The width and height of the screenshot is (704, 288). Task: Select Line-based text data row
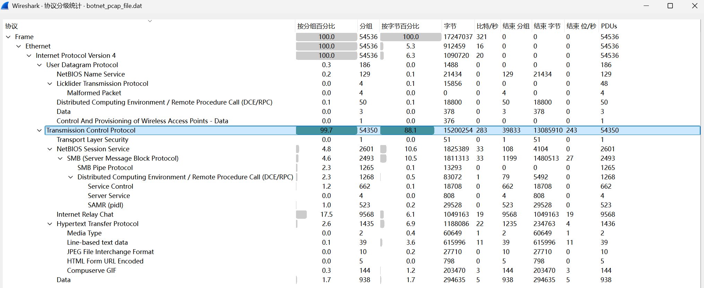coord(352,242)
